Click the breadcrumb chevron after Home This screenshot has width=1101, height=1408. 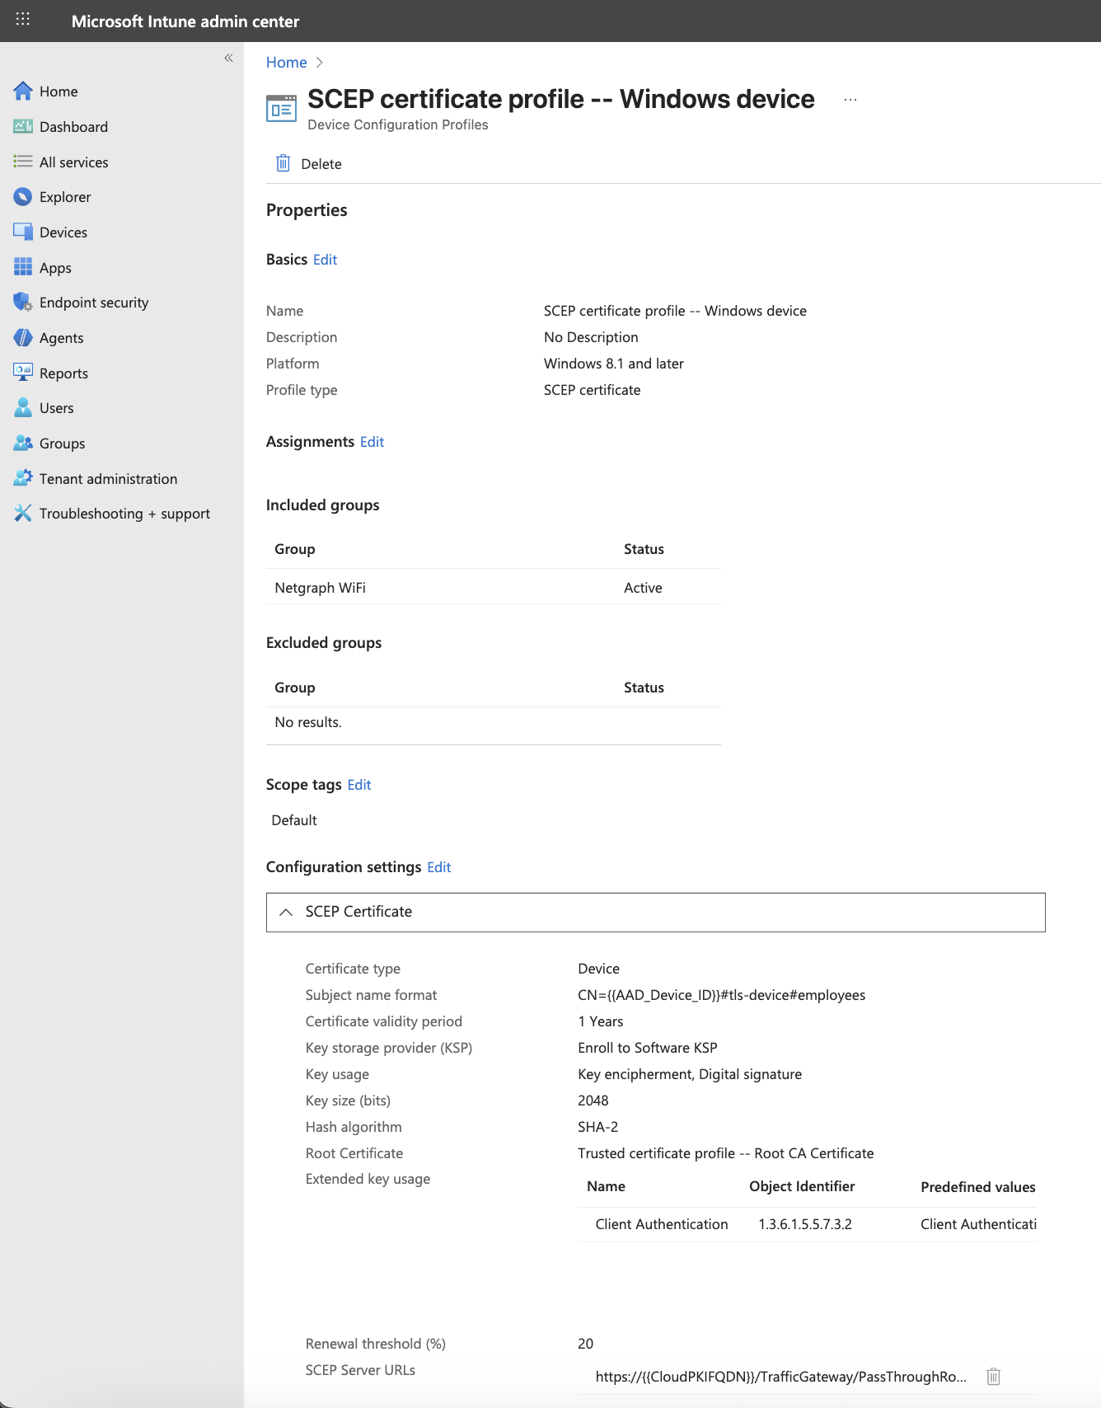coord(320,63)
